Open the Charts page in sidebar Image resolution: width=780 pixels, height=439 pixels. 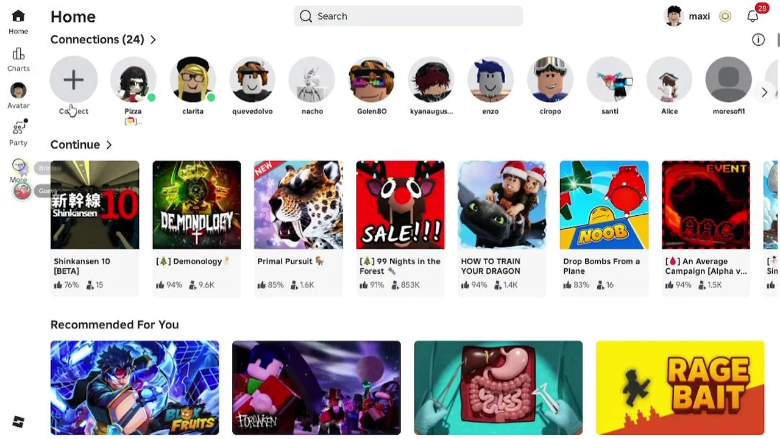coord(18,59)
